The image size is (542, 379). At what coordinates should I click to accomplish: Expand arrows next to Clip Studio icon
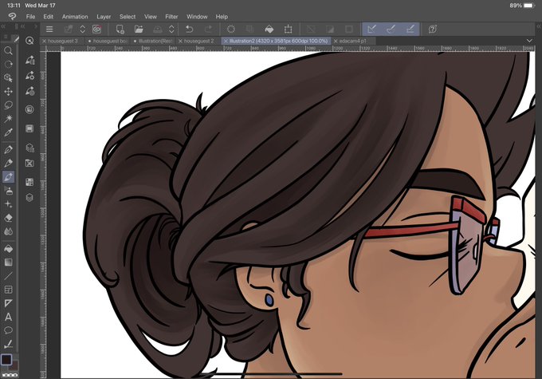83,29
